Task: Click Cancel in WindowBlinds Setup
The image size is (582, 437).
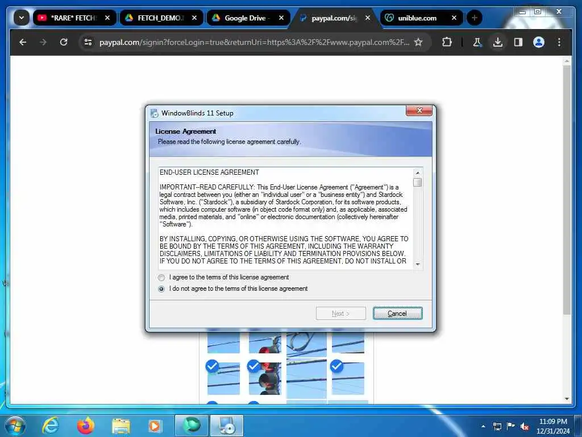Action: [397, 314]
